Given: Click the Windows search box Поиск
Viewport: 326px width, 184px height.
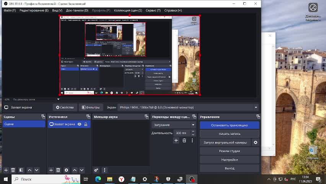Looking at the screenshot, I should 46,179.
